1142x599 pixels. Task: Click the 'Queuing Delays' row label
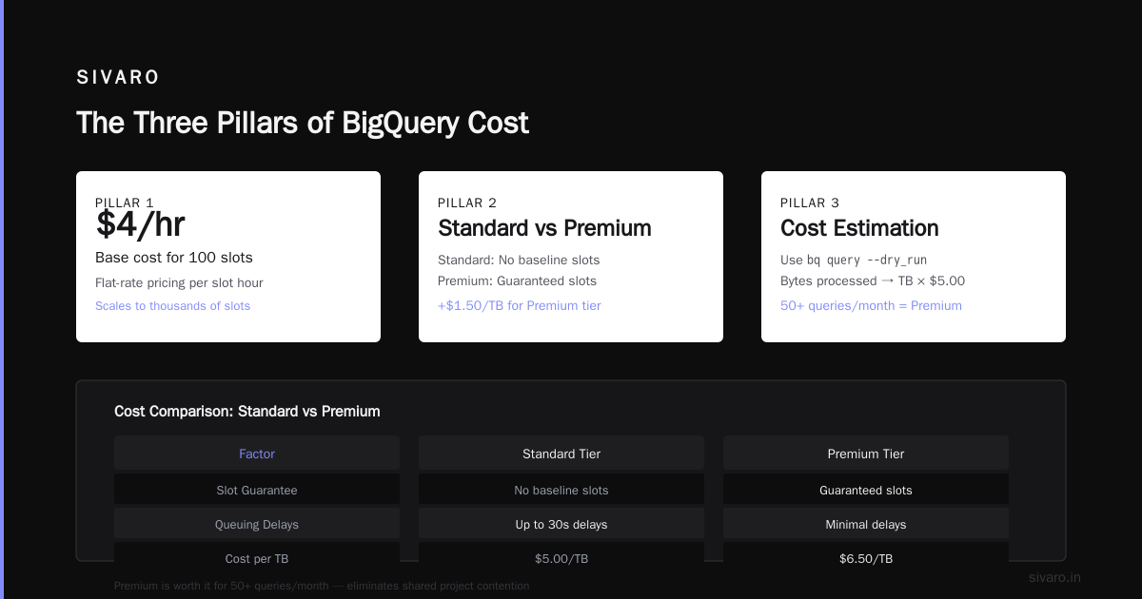pos(257,524)
